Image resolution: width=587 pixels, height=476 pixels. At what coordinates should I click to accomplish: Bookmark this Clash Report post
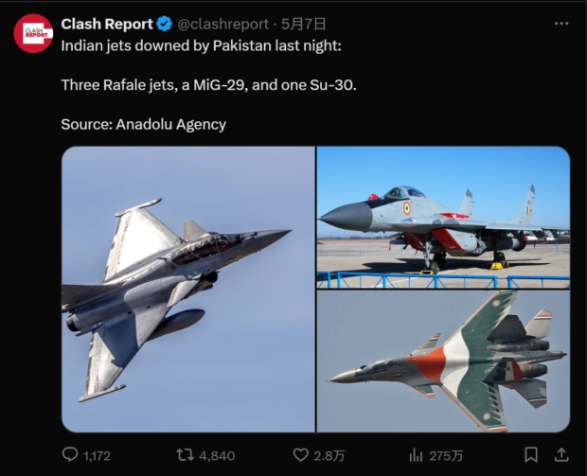tap(531, 455)
